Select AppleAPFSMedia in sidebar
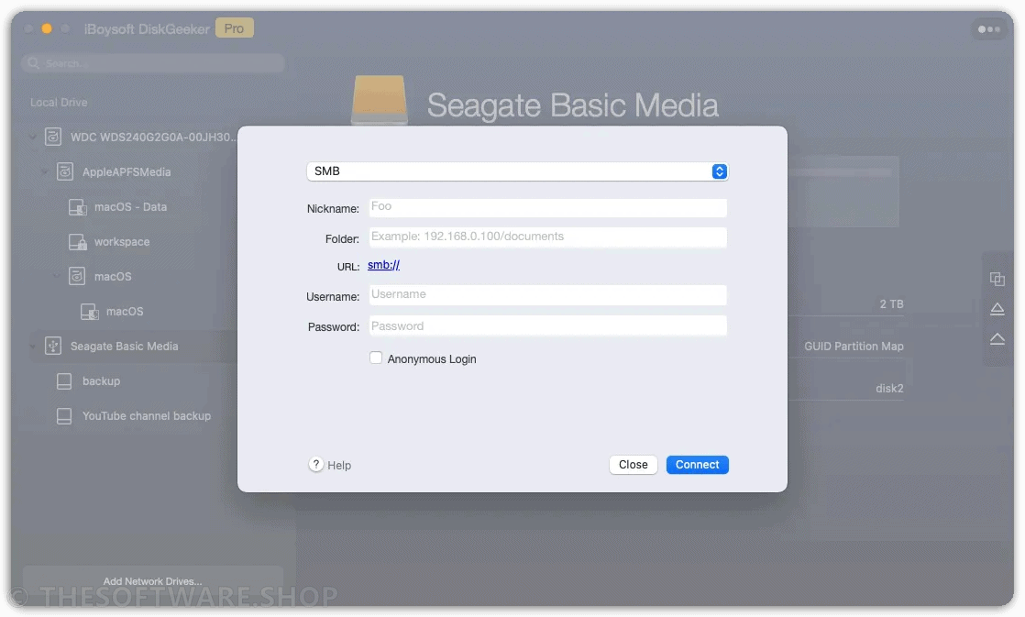Viewport: 1025px width, 617px height. pos(127,172)
